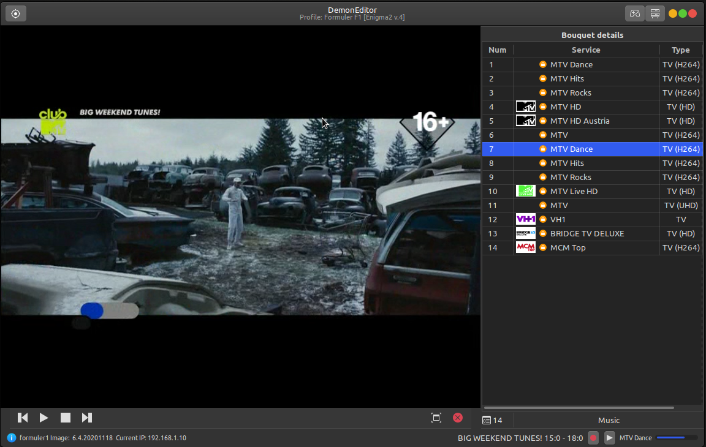The width and height of the screenshot is (706, 447).
Task: Click the MTV HD picon logo
Action: (525, 107)
